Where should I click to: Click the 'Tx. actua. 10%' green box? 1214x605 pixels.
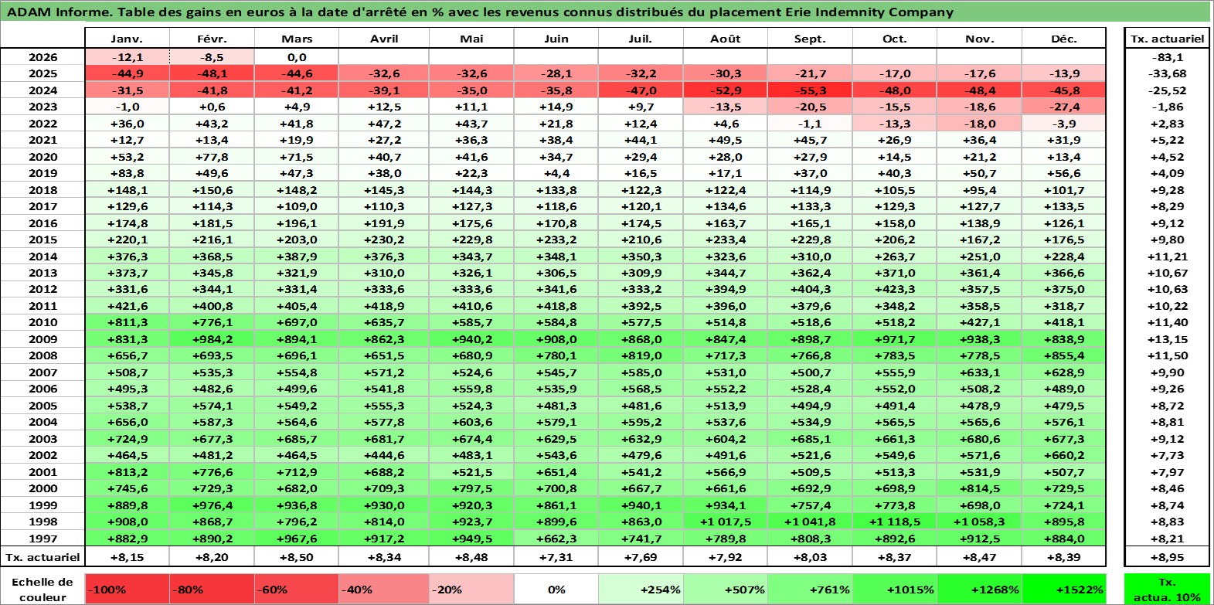[x=1167, y=589]
